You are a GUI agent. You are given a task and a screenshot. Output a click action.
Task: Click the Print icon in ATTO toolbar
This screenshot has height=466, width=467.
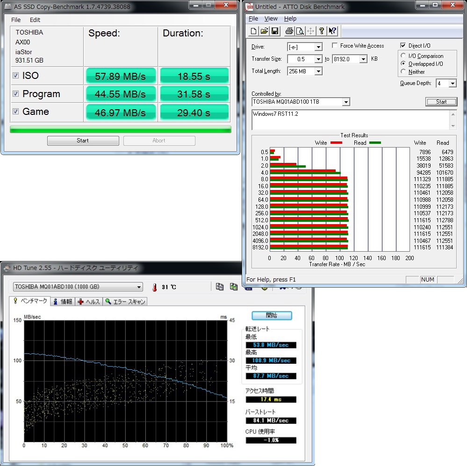point(289,31)
